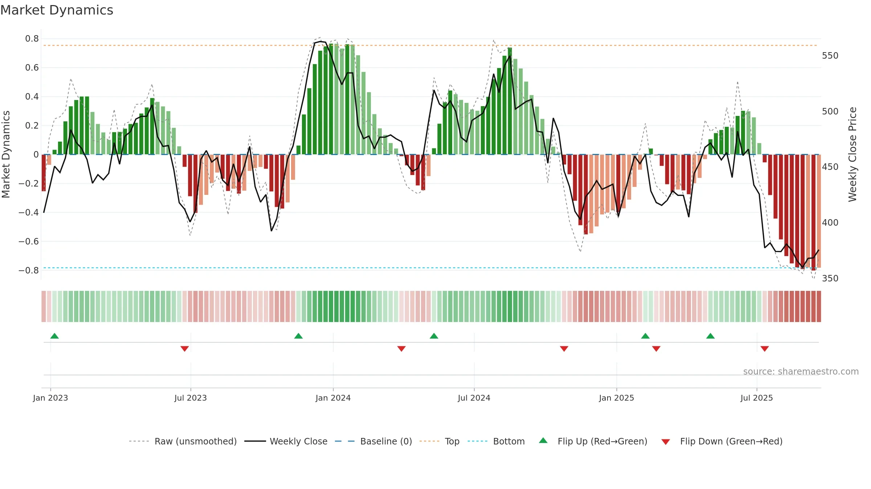Viewport: 871px width, 489px height.
Task: Toggle the Weekly Close legend entry
Action: 286,441
